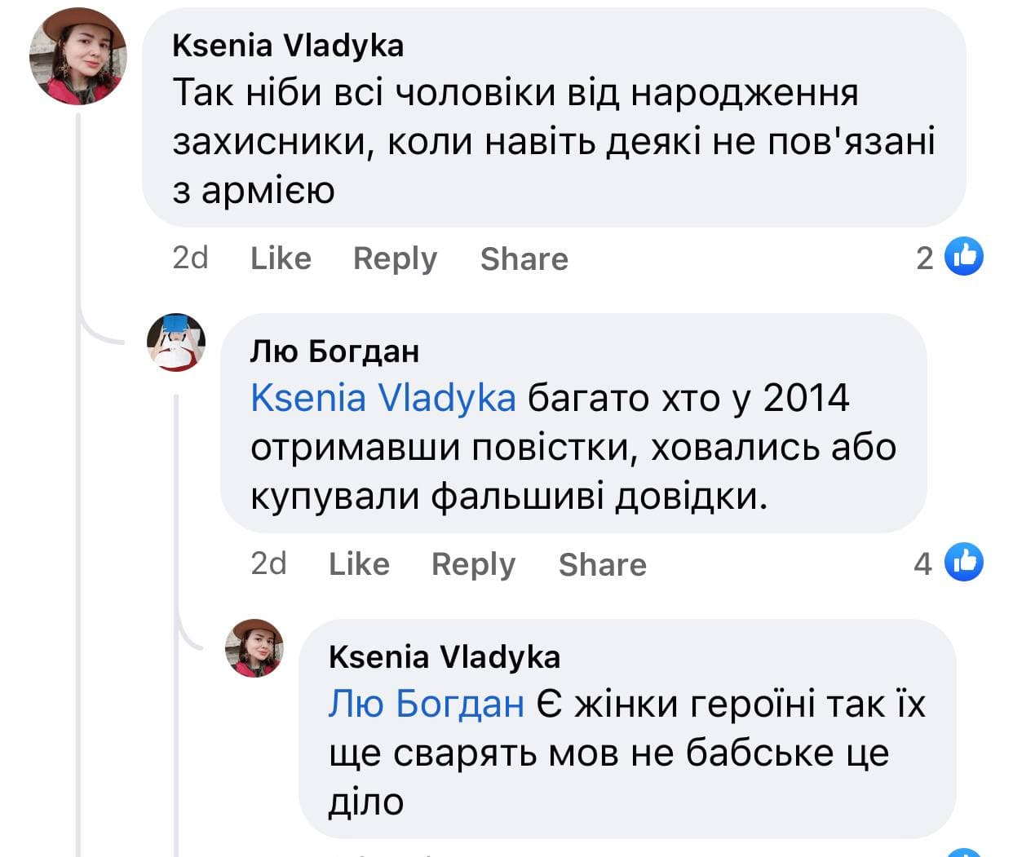This screenshot has height=857, width=1013.
Task: Like Лю Богдан's reply
Action: (x=359, y=564)
